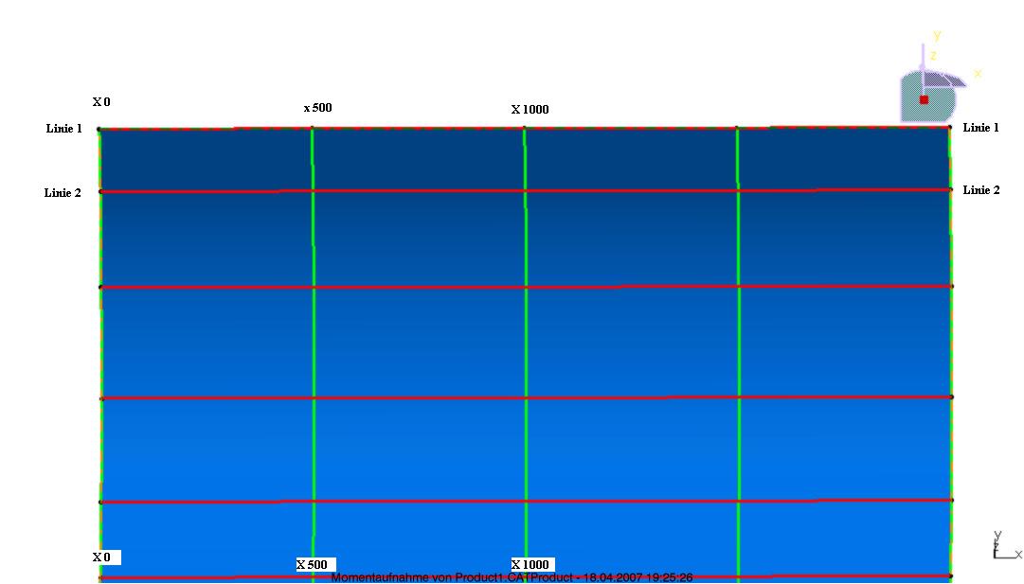1024x584 pixels.
Task: Select the 'Linie 2' label under left-hand Linie 1
Action: pos(63,192)
